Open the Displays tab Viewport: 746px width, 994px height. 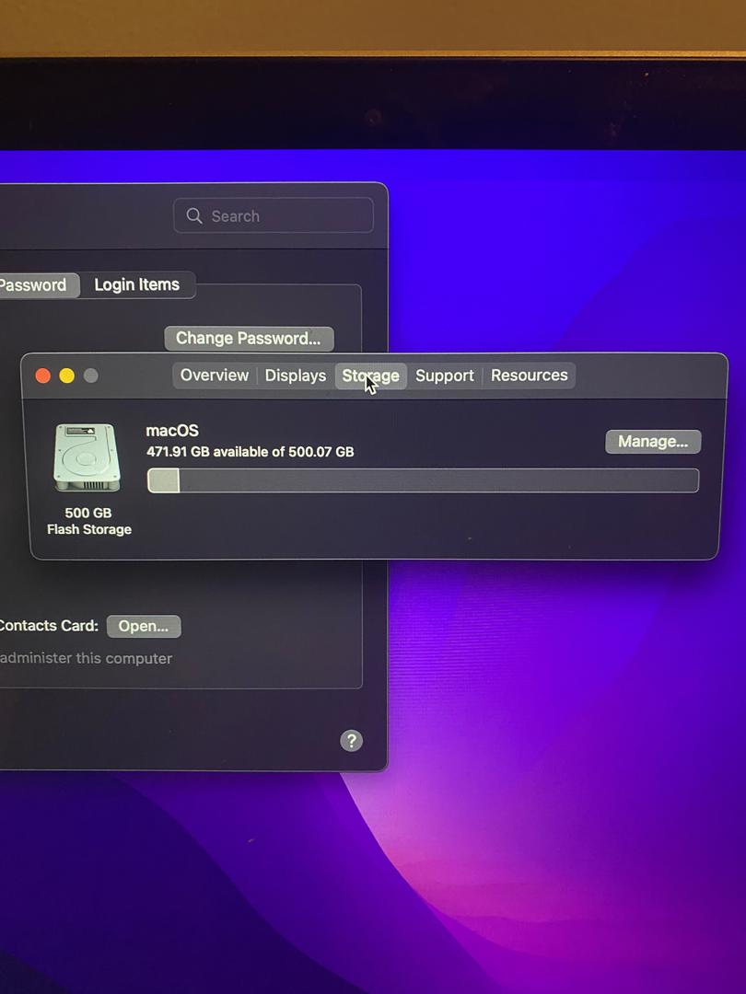(x=295, y=376)
